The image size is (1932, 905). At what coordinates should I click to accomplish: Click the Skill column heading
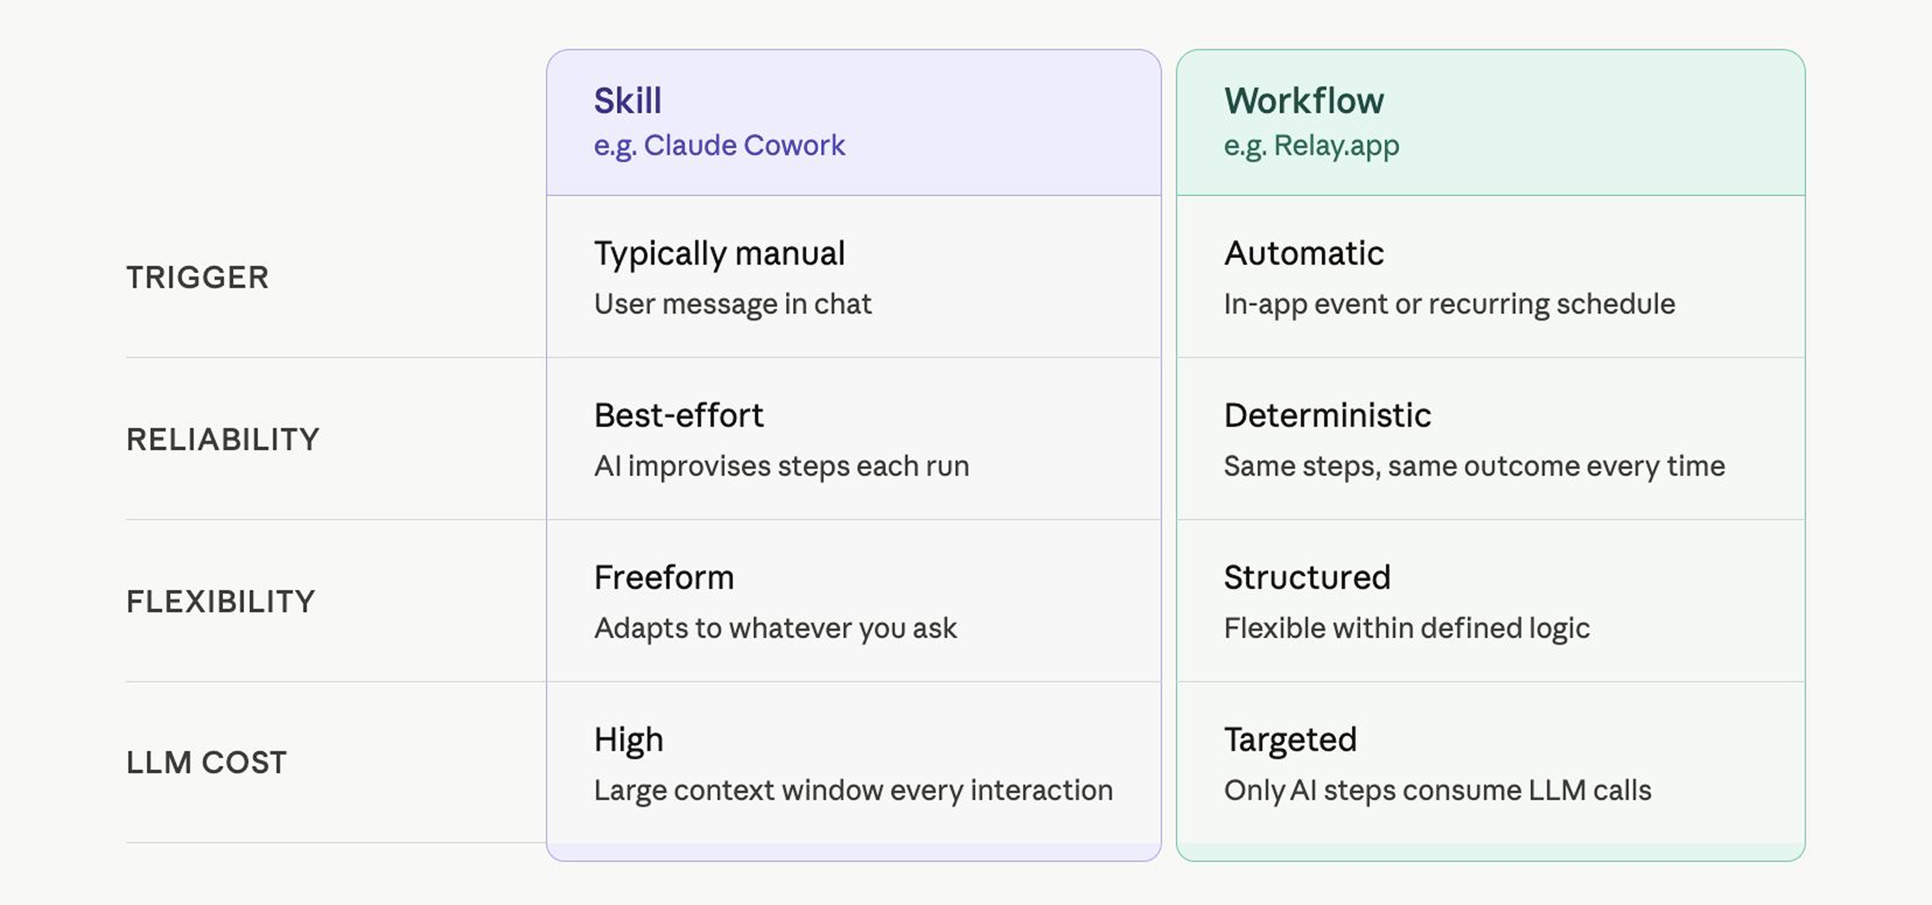tap(628, 100)
